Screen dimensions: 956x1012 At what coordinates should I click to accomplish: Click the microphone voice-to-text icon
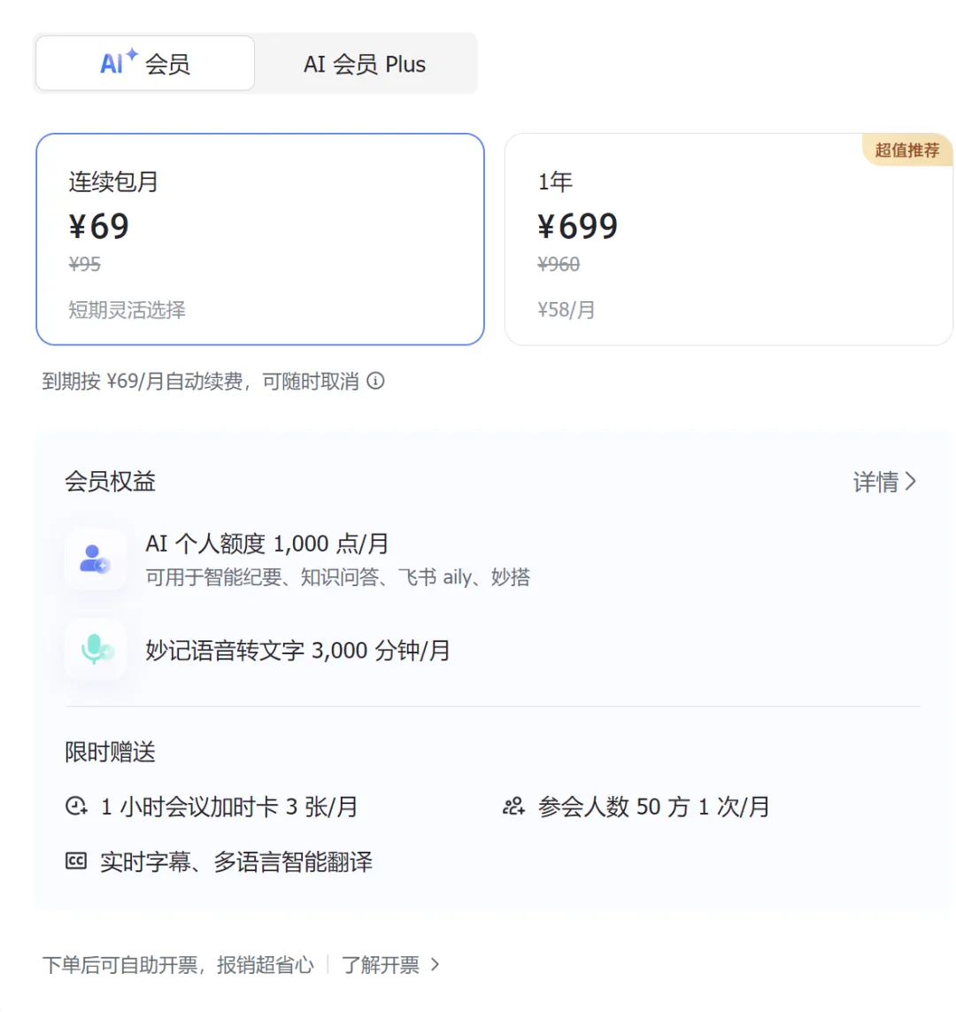click(96, 650)
